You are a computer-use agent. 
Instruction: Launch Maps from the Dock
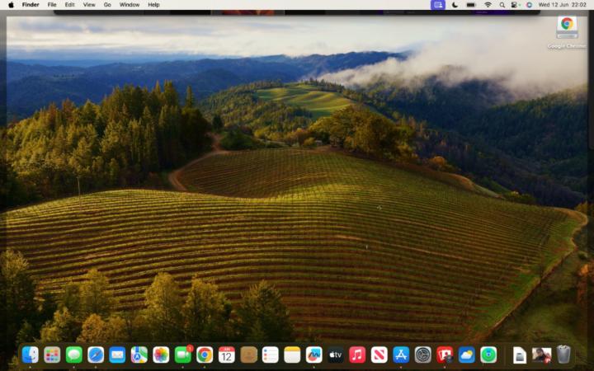(139, 355)
